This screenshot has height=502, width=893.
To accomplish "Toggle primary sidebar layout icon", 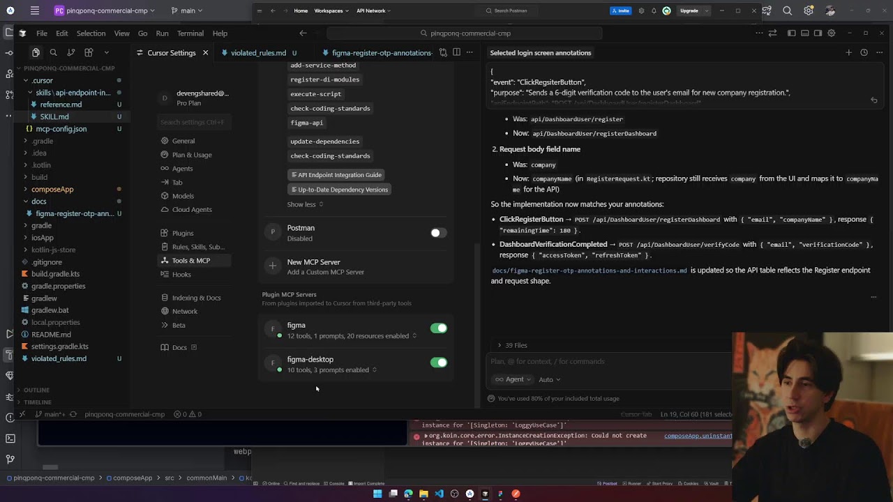I will point(791,33).
